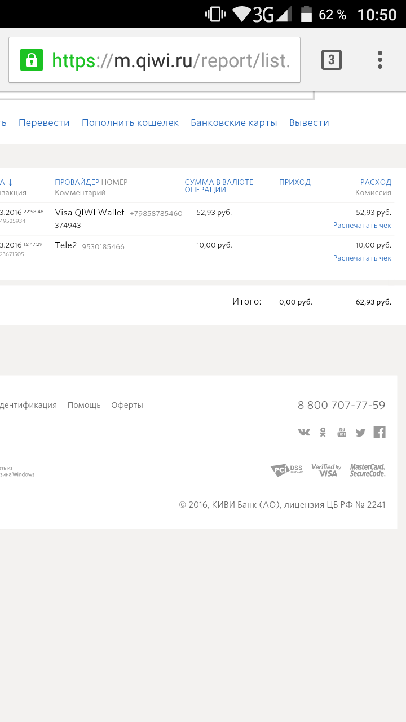Tap the green secure lock icon

point(32,60)
